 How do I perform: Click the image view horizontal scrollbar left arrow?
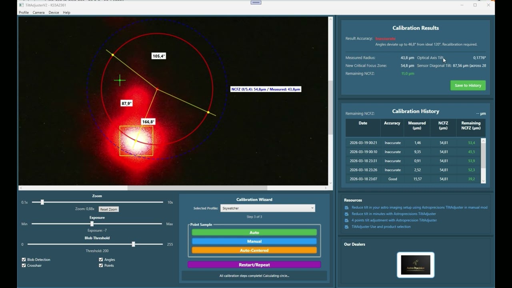[x=21, y=188]
